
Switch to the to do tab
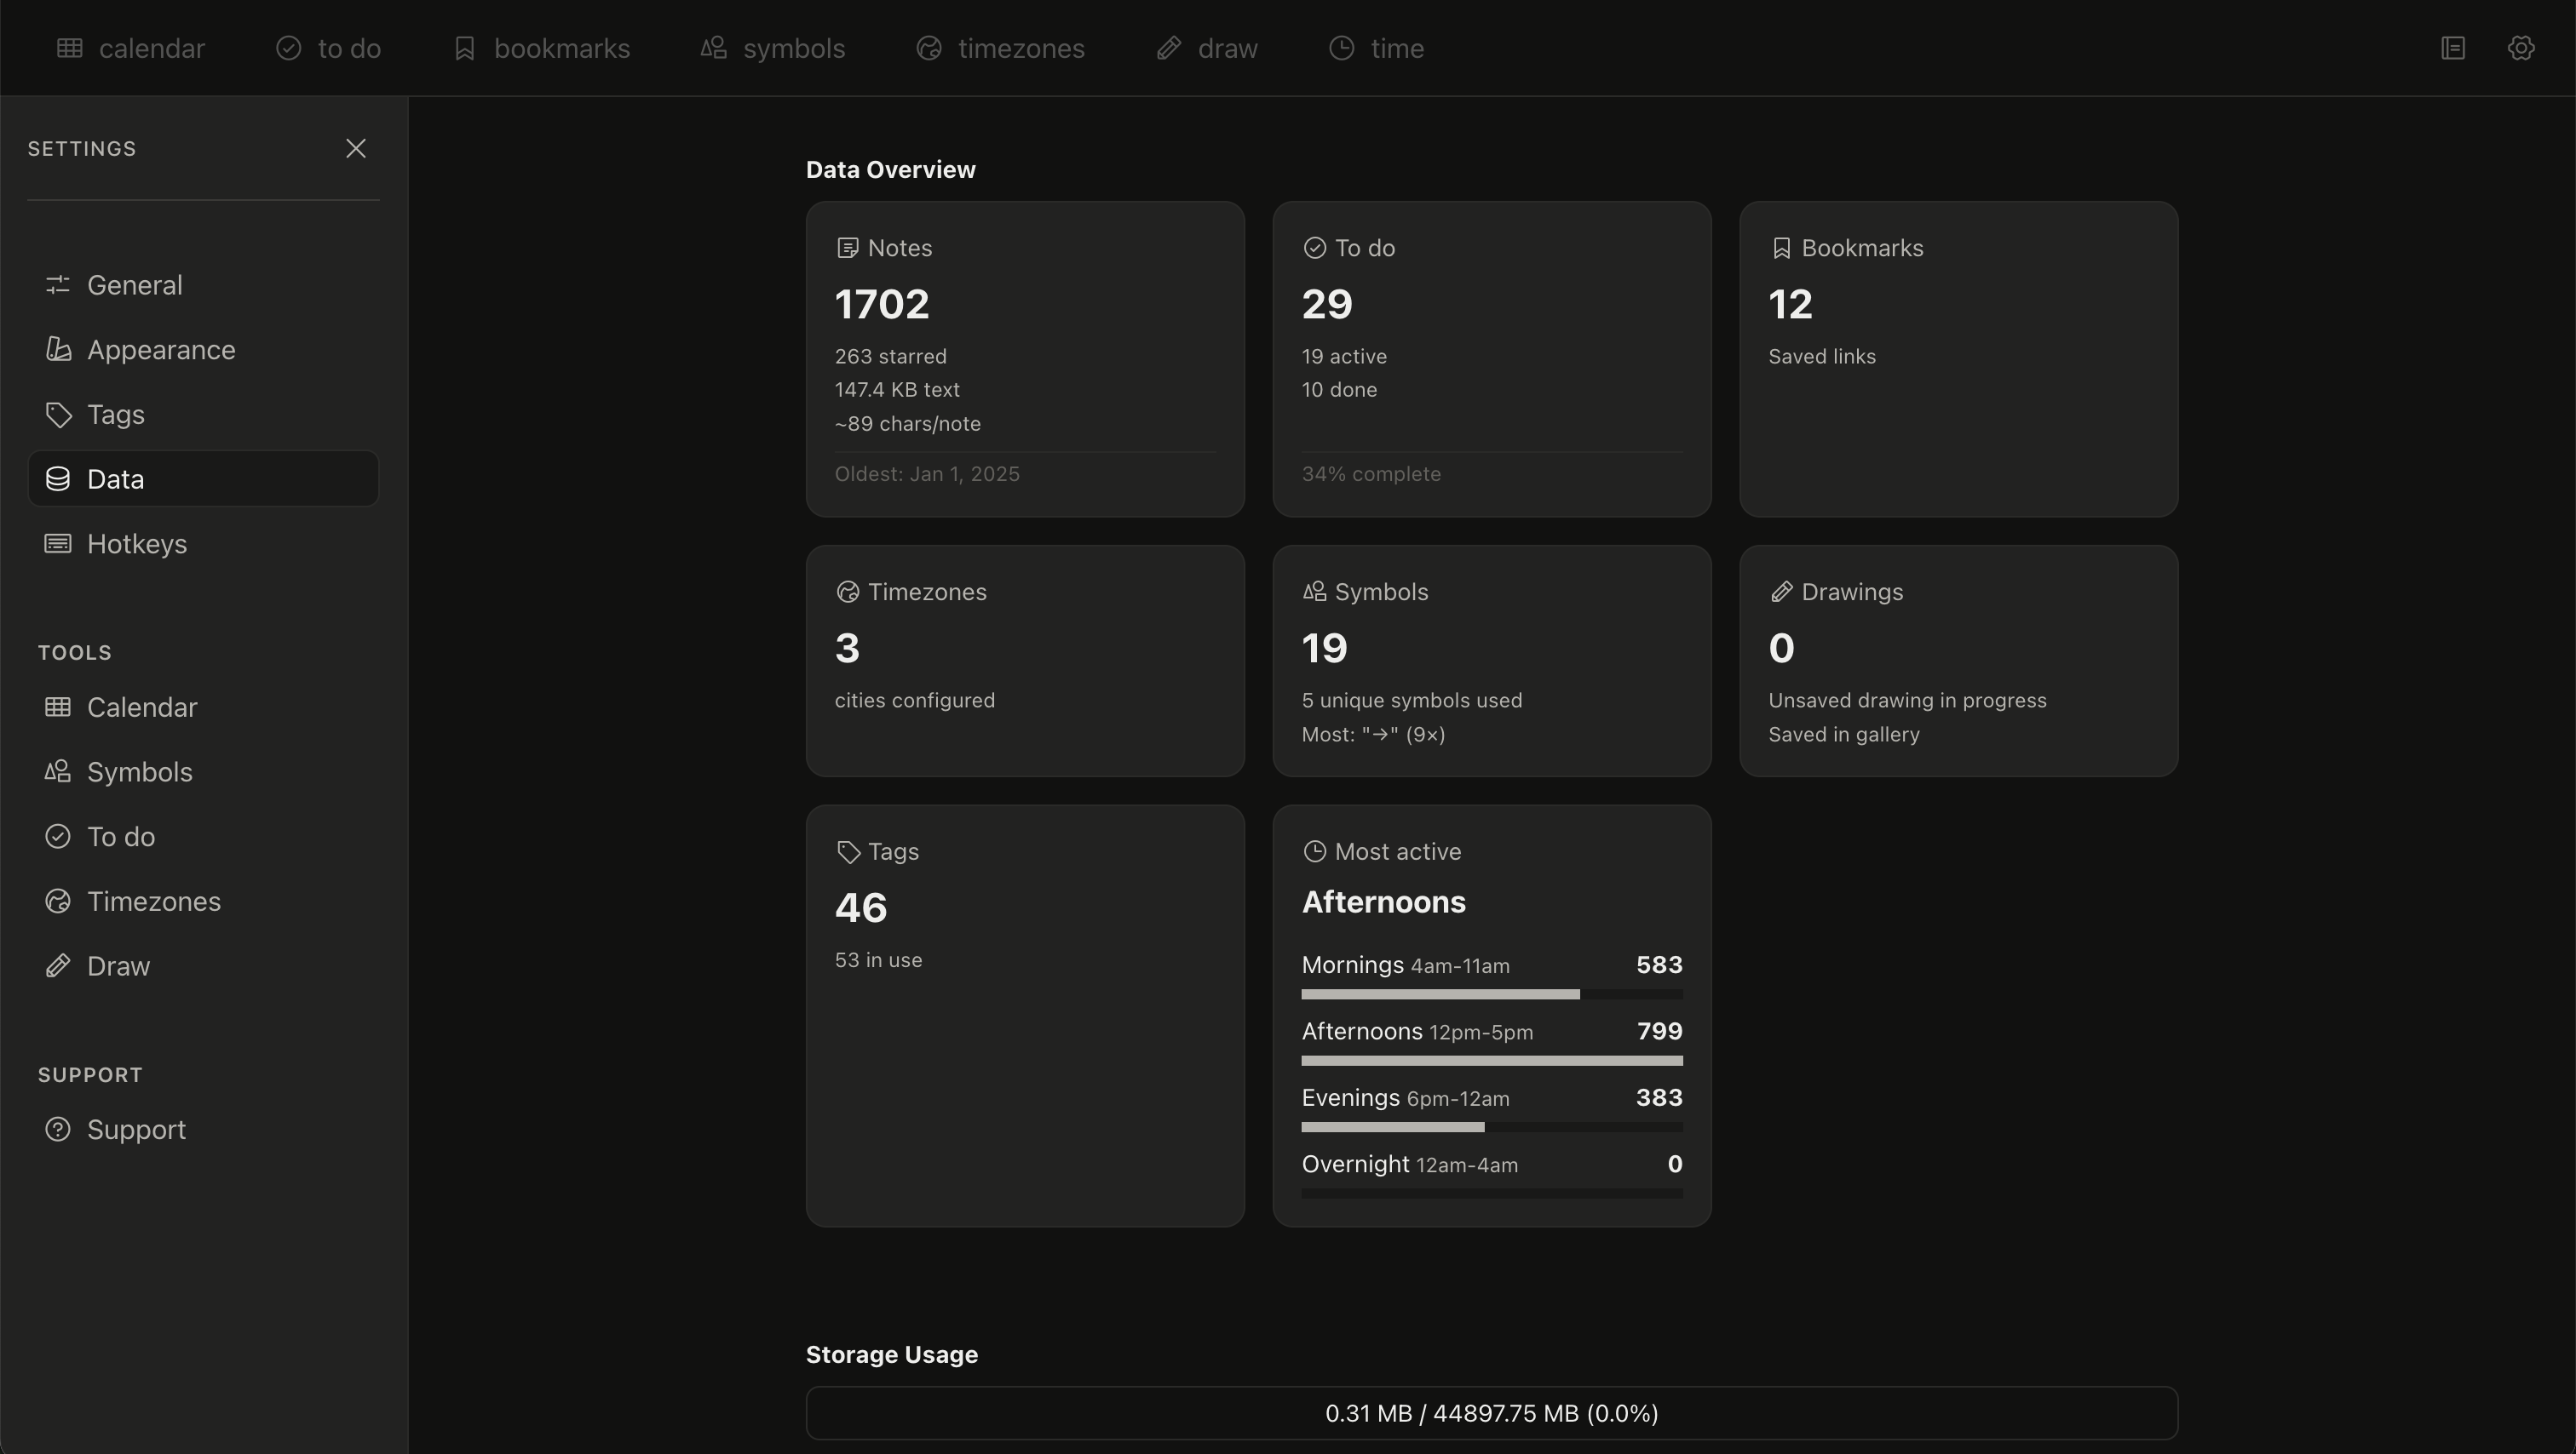[328, 48]
